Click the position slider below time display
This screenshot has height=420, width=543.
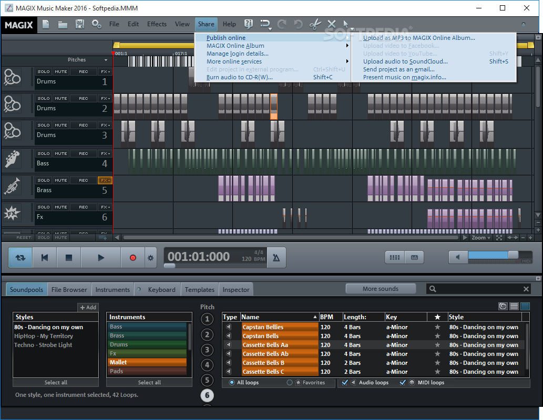pos(169,266)
